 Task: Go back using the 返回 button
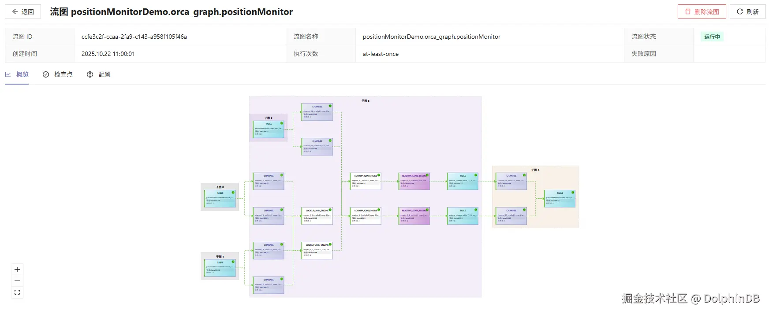click(x=23, y=12)
